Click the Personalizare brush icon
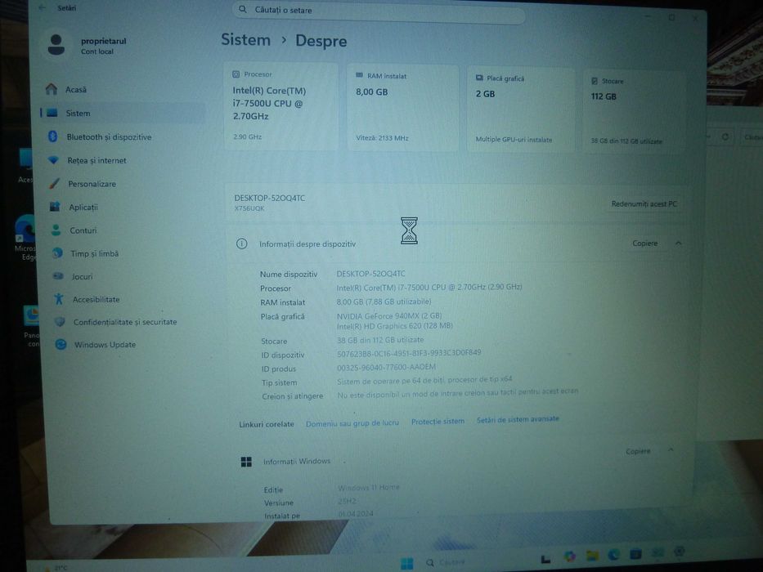 (x=55, y=183)
